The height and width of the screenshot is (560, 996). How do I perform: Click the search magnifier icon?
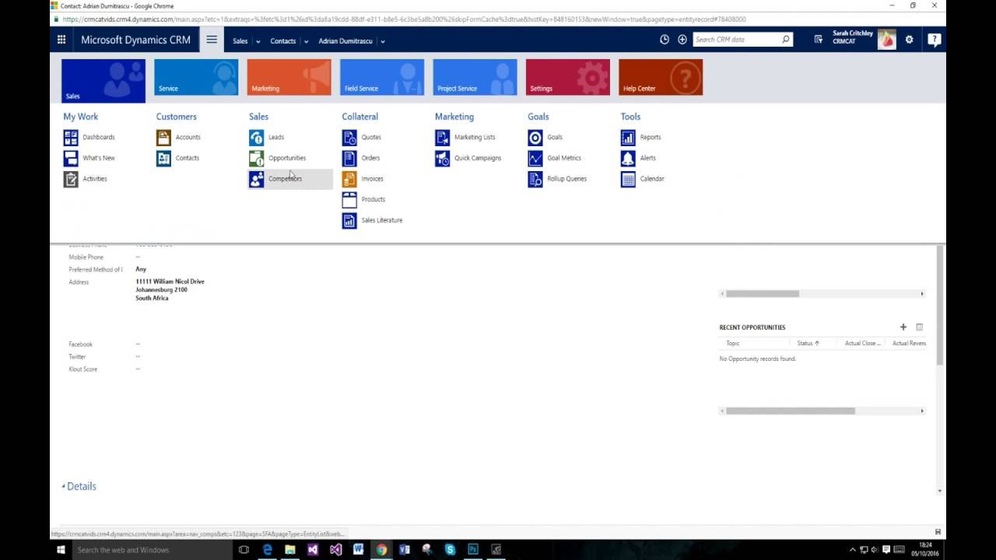786,40
